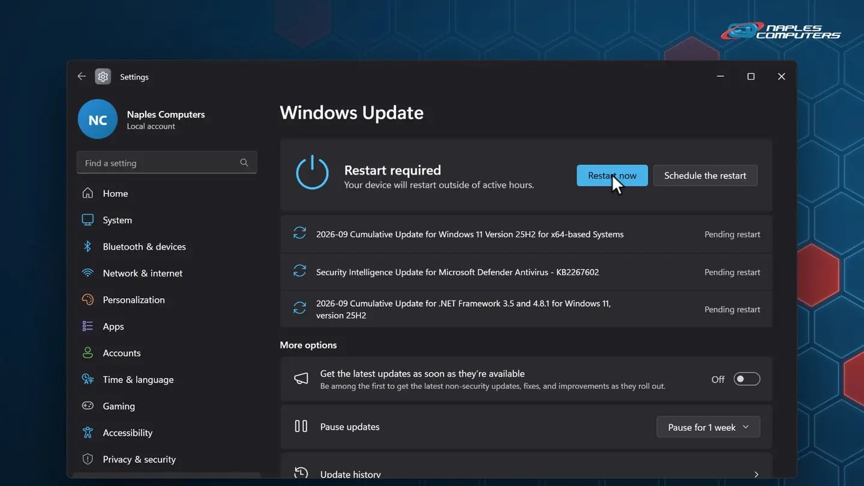Click the Time & language globe icon
Viewport: 864px width, 486px height.
pos(88,379)
